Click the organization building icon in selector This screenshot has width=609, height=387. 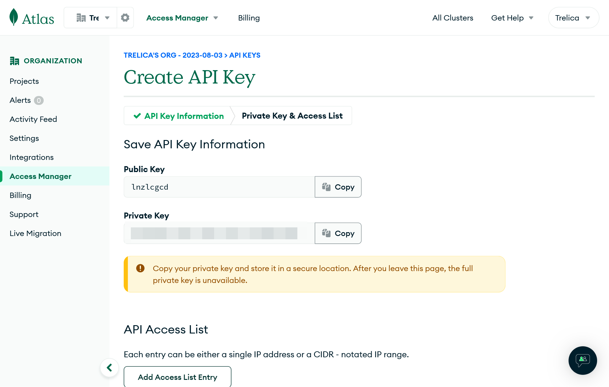tap(81, 18)
